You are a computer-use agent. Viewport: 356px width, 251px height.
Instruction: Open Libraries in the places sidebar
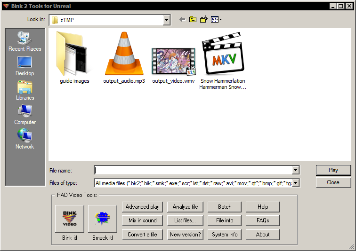point(25,90)
